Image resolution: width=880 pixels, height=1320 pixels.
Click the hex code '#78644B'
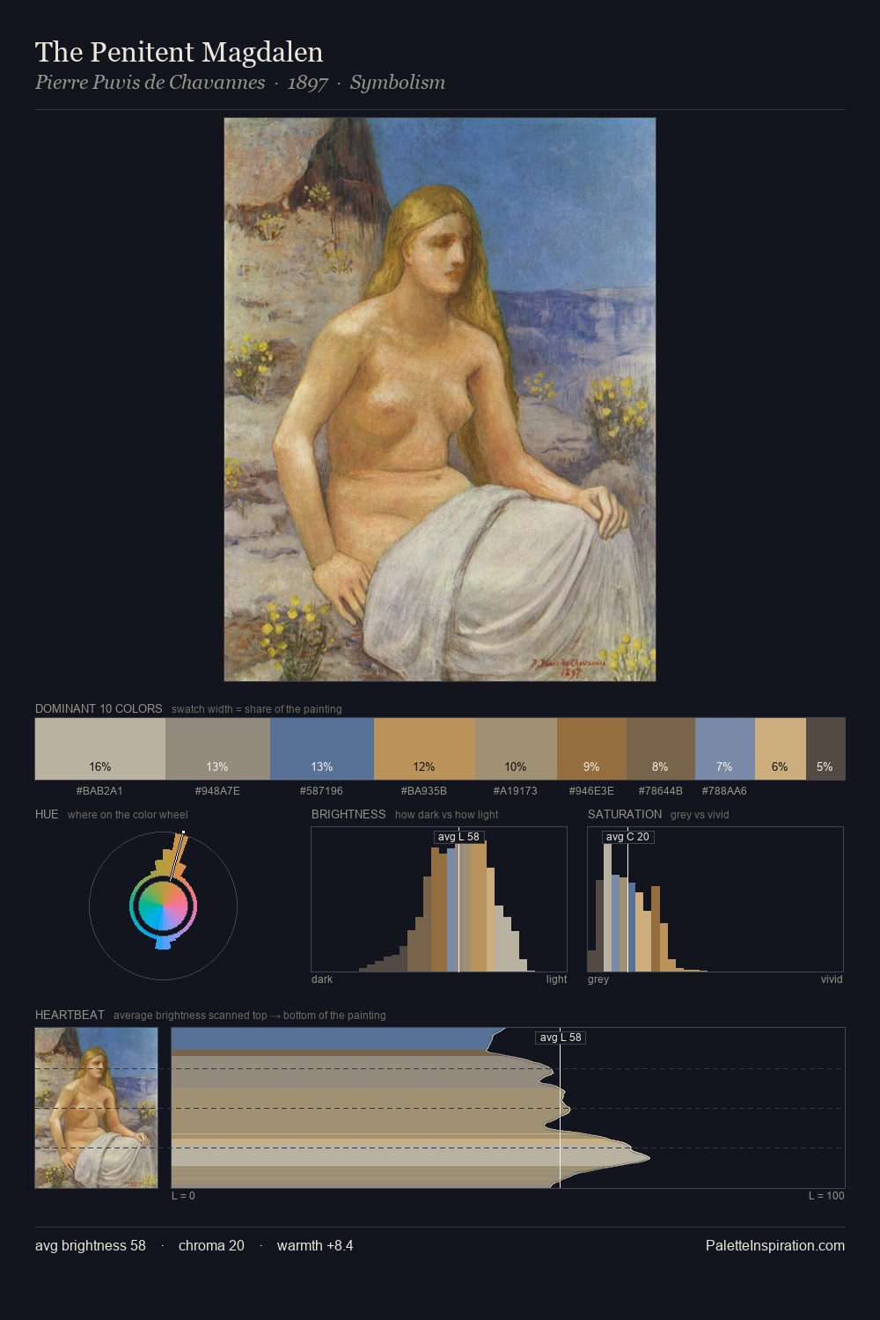pyautogui.click(x=661, y=790)
